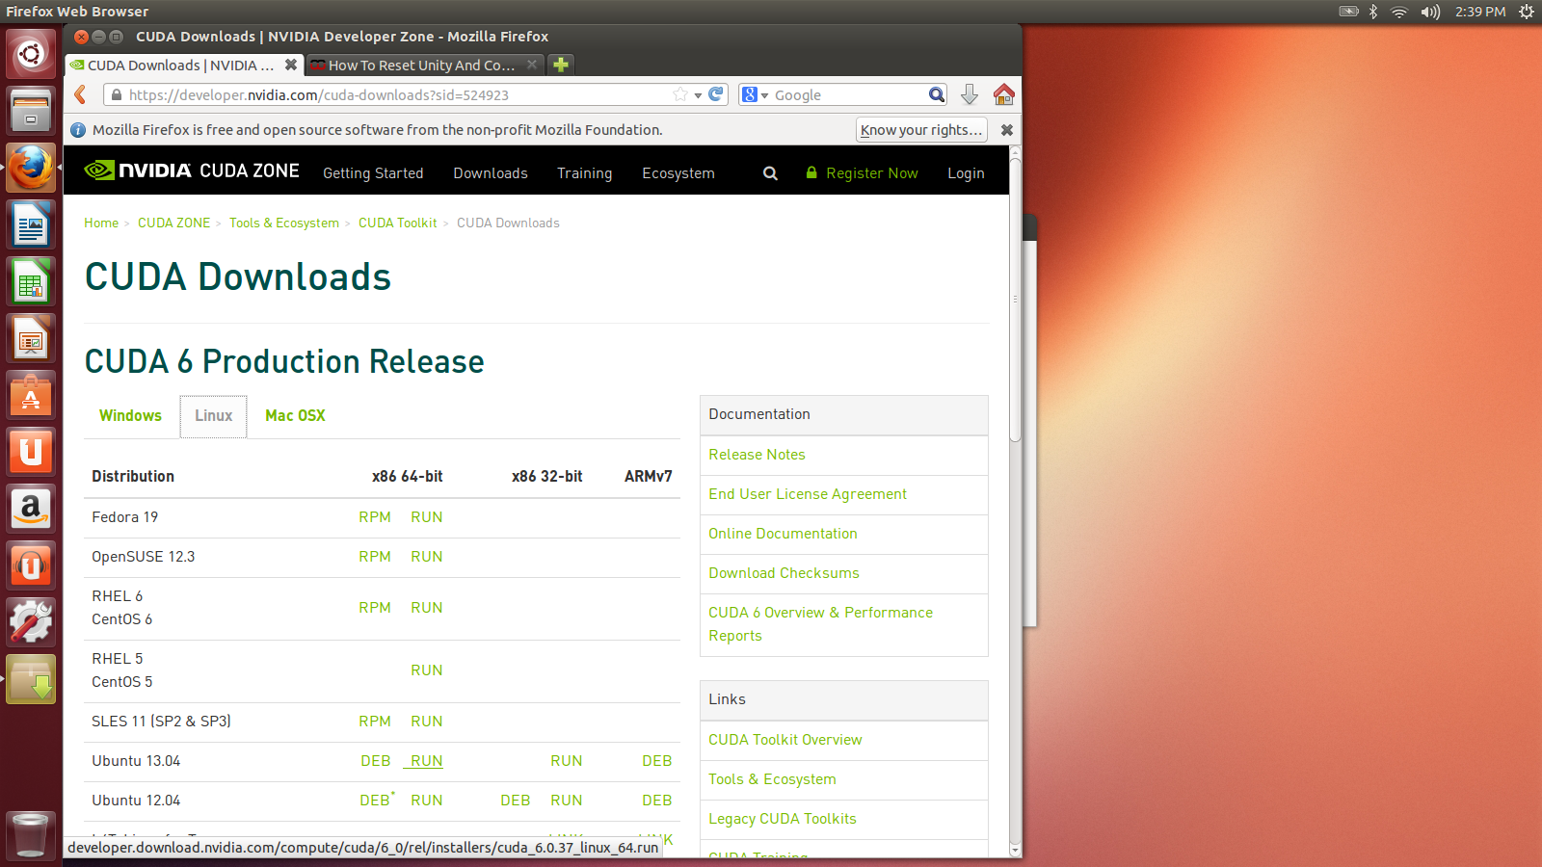This screenshot has height=867, width=1542.
Task: Click Know your rights button
Action: pos(921,130)
